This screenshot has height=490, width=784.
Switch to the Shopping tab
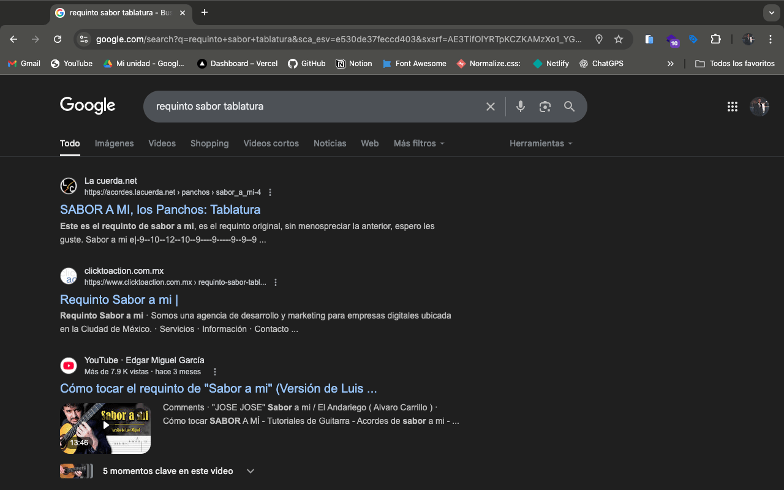(x=209, y=143)
